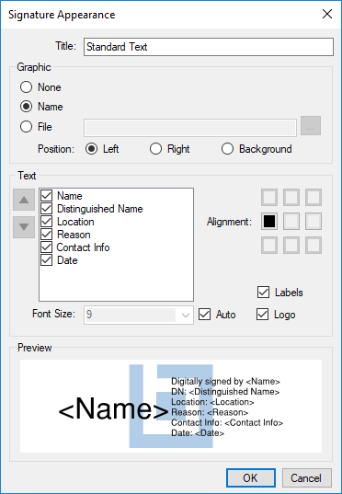Turn off Auto font size

[205, 315]
